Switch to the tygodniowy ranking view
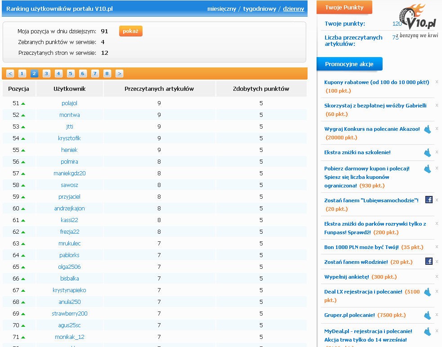Viewport: 442px width, 347px height. tap(259, 9)
